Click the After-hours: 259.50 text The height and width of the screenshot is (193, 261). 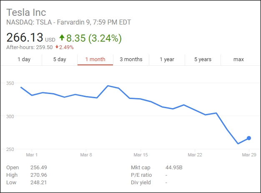(30, 47)
